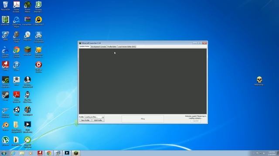279x156 pixels.
Task: Open the Profile Editor tab
Action: 112,47
